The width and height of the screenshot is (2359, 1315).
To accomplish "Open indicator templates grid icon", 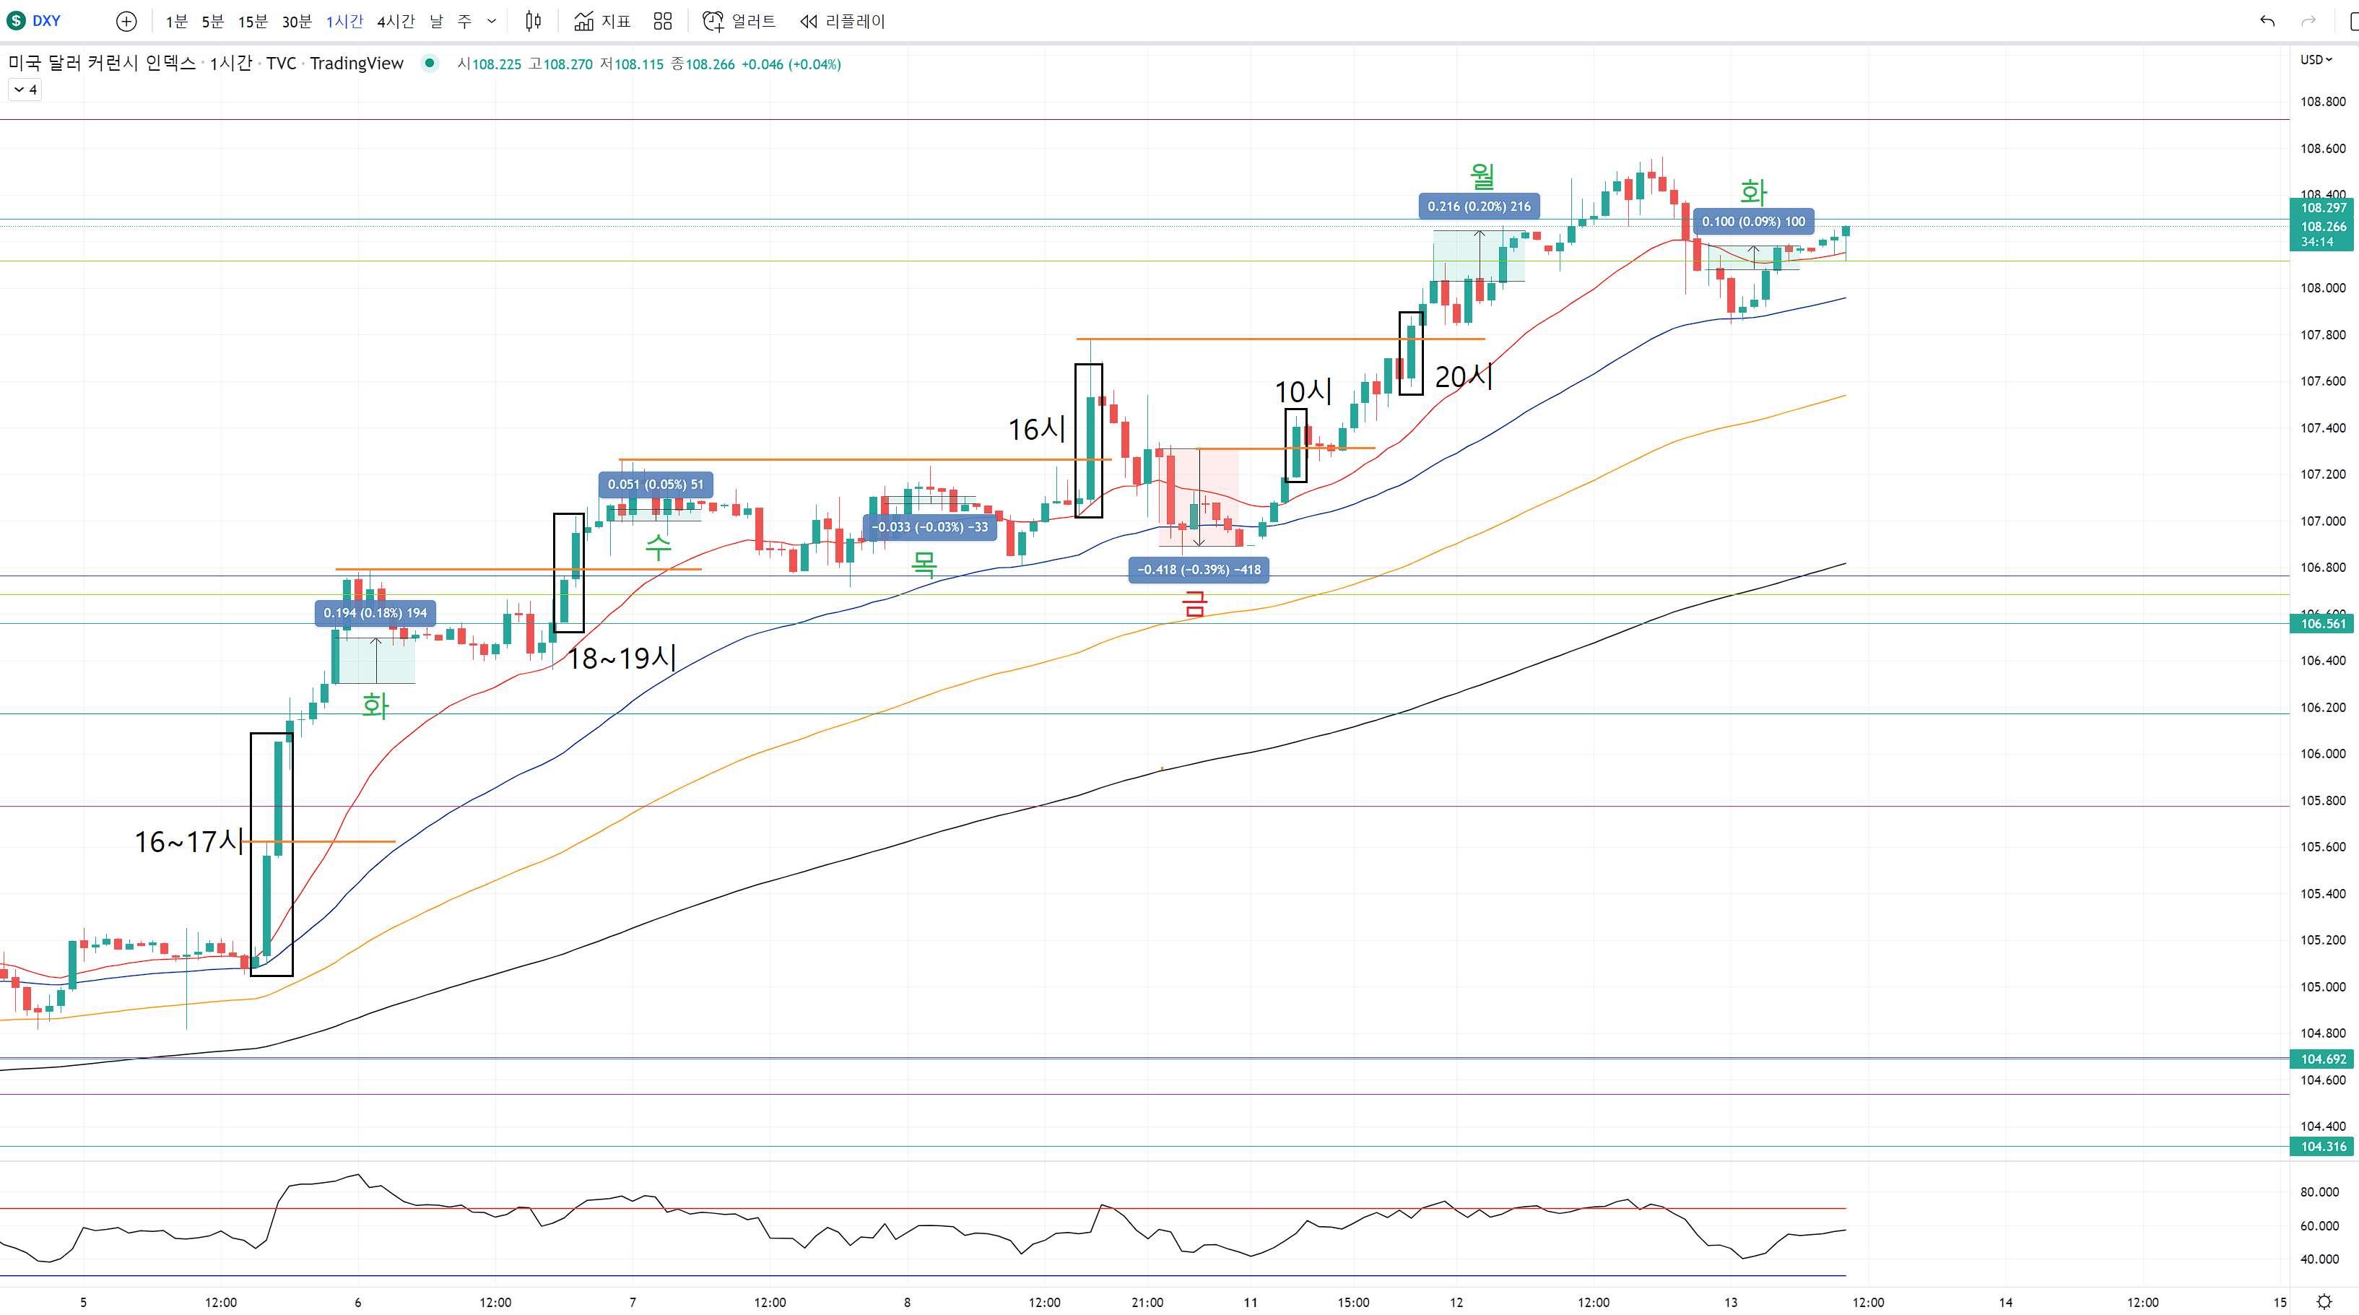I will (x=663, y=21).
